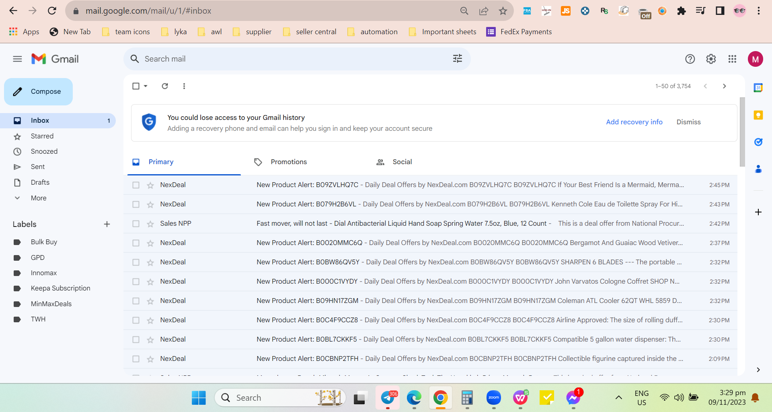Open the Drafts folder
This screenshot has width=772, height=412.
[x=58, y=182]
